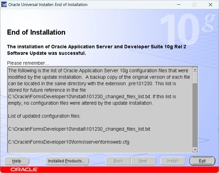
Task: Open Installed Products list
Action: 67,161
